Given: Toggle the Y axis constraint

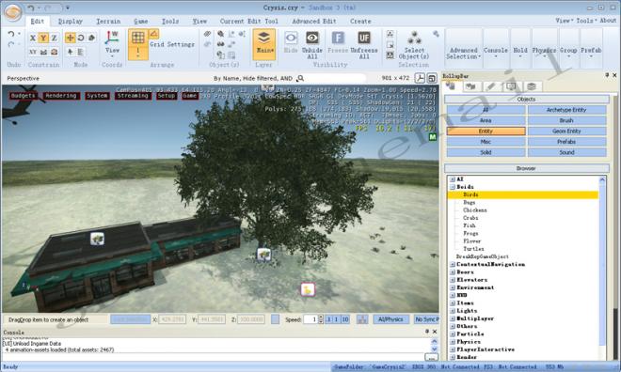Looking at the screenshot, I should [x=43, y=38].
